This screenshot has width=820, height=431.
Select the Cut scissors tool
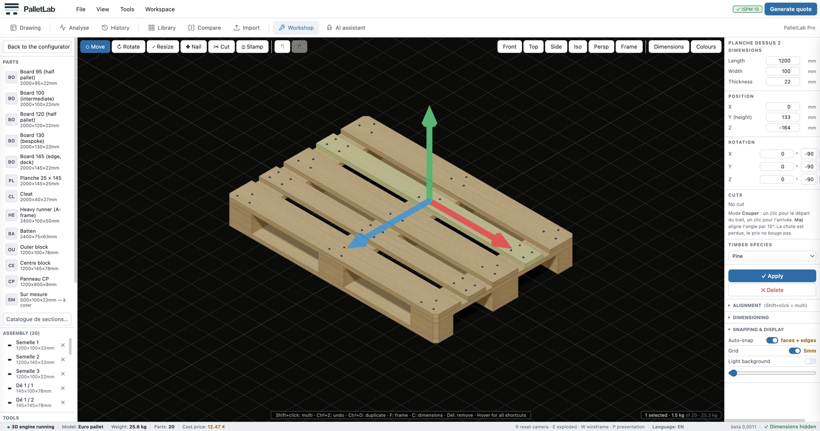tap(221, 46)
